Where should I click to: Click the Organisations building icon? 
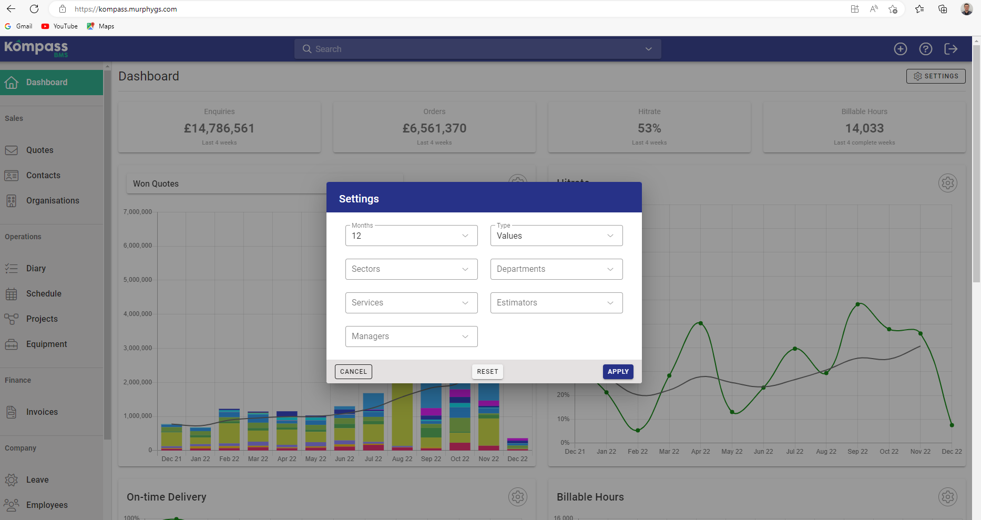pyautogui.click(x=11, y=201)
